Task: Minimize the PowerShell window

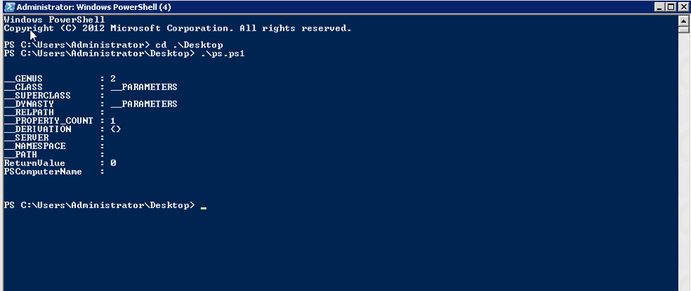Action: click(x=658, y=6)
